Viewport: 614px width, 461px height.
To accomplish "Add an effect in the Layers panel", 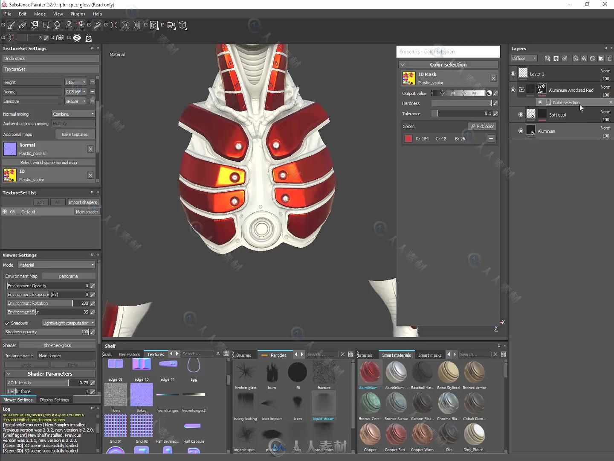I will pyautogui.click(x=547, y=58).
